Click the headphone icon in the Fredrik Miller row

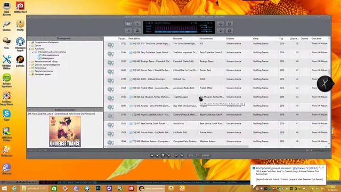(x=110, y=90)
